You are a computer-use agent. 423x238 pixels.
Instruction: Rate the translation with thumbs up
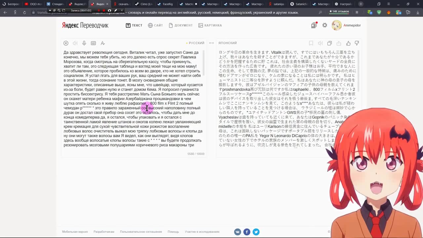348,43
